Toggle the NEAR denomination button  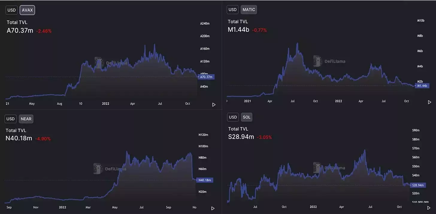pyautogui.click(x=26, y=119)
